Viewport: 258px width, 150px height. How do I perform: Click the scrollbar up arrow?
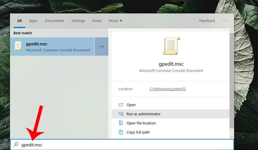pyautogui.click(x=232, y=31)
